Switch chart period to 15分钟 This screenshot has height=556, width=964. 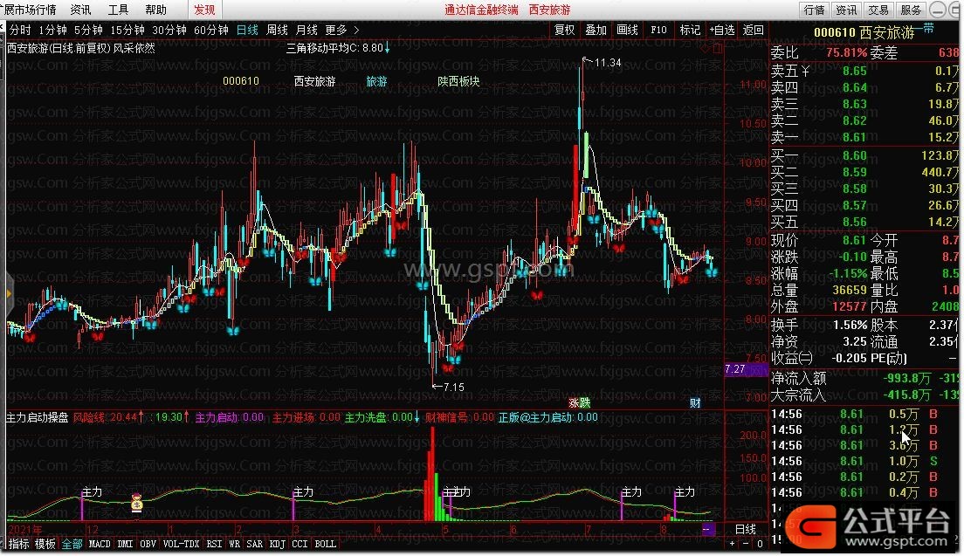(x=127, y=30)
